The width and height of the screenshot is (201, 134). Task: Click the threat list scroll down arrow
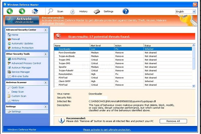point(194,86)
